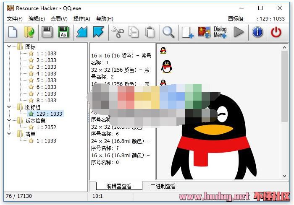Select tree item 8 : 1033
The height and width of the screenshot is (205, 294).
46,100
